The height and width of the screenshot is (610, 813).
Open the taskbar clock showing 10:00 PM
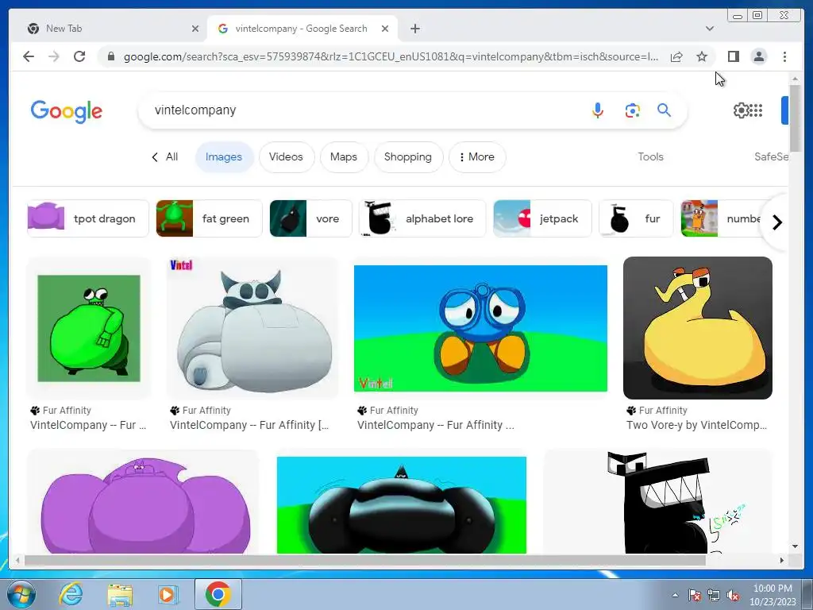click(x=772, y=595)
